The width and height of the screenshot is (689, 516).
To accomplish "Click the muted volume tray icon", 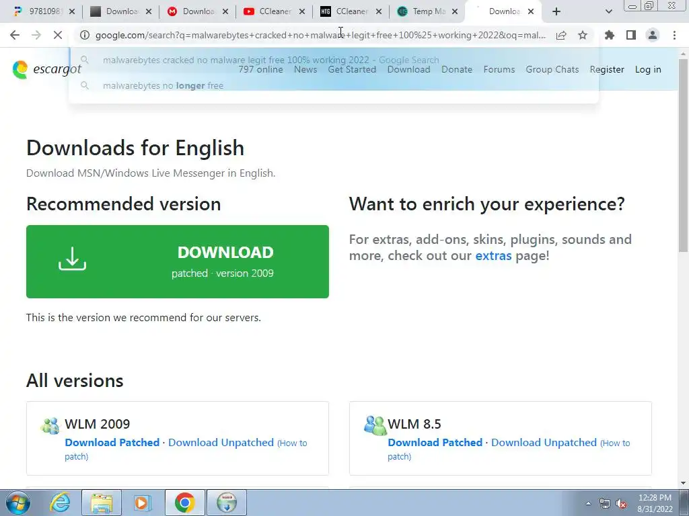I will (621, 504).
